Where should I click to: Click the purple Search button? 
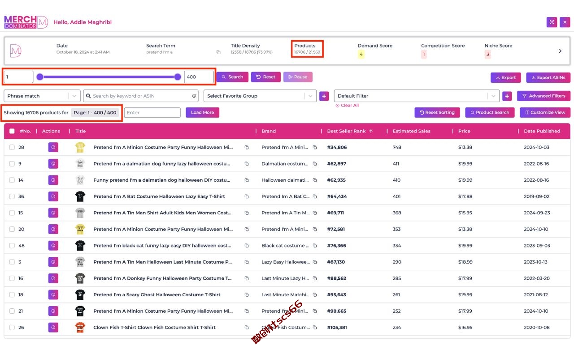(x=232, y=77)
